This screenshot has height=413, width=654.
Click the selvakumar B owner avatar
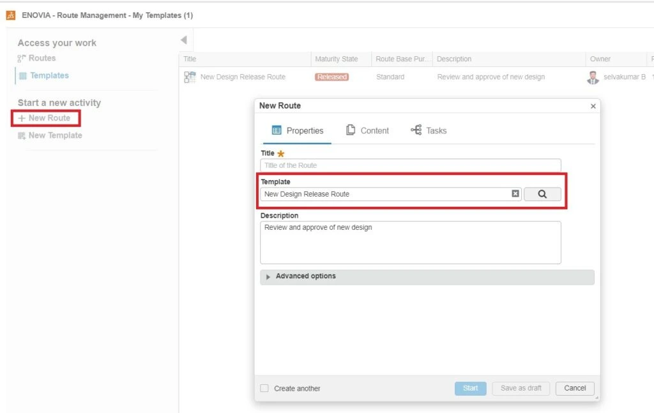(x=593, y=77)
